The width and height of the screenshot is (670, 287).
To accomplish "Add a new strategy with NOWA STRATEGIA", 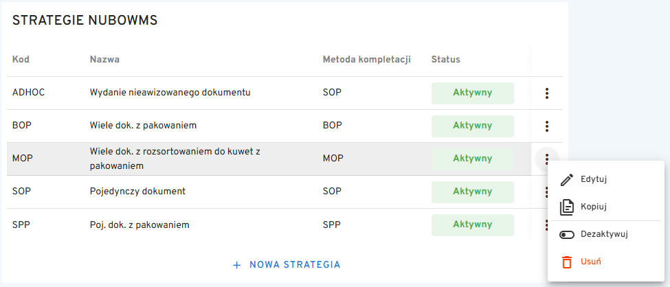I will click(x=287, y=265).
